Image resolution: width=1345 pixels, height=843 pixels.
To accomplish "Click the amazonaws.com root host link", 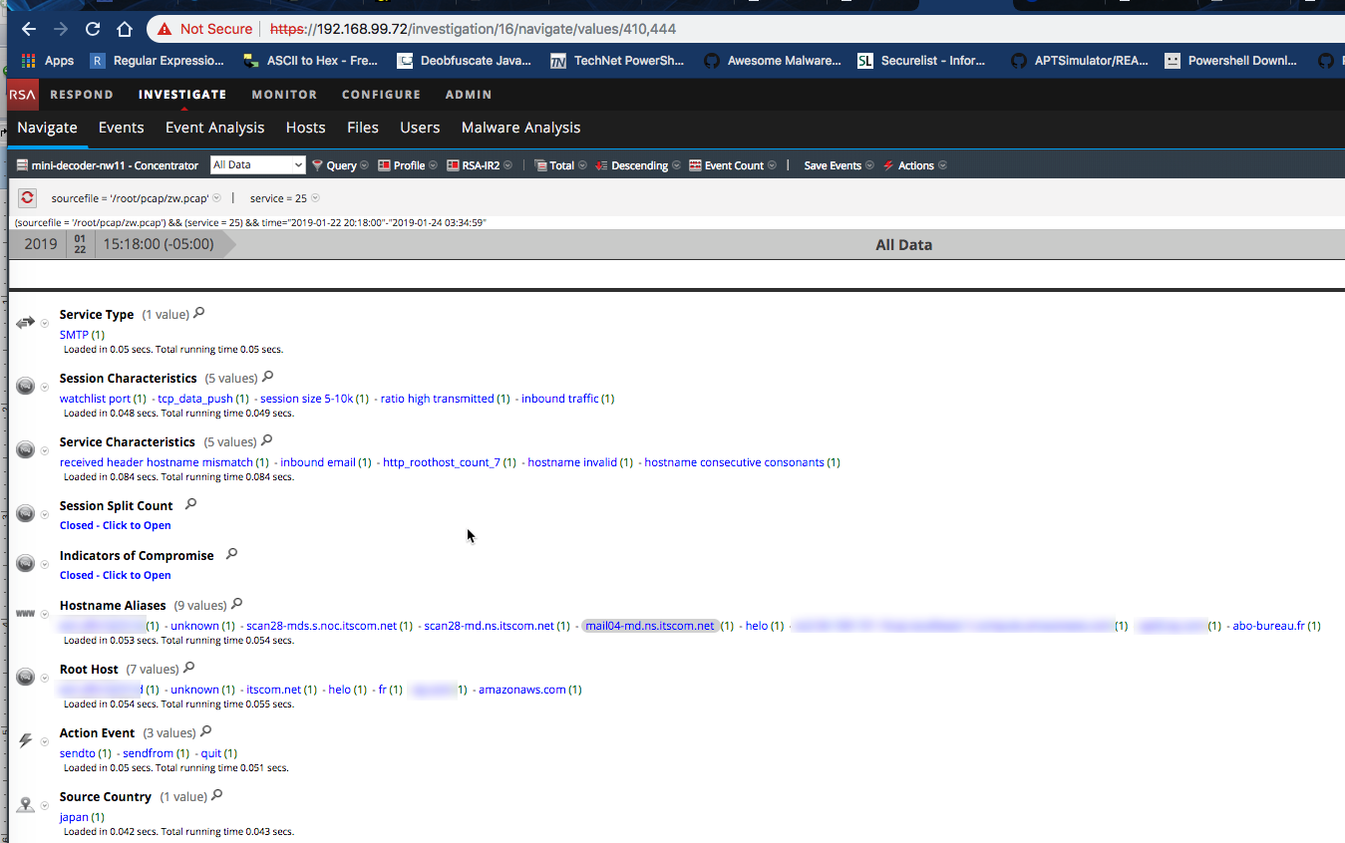I will pos(521,690).
